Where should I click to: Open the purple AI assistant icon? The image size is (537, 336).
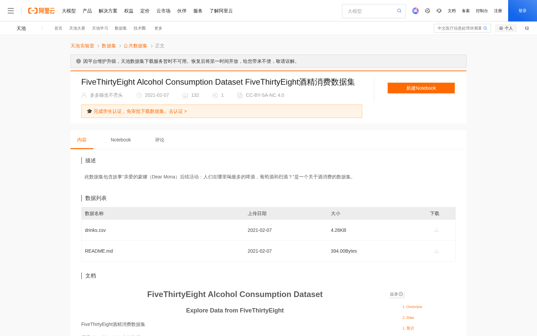point(416,11)
